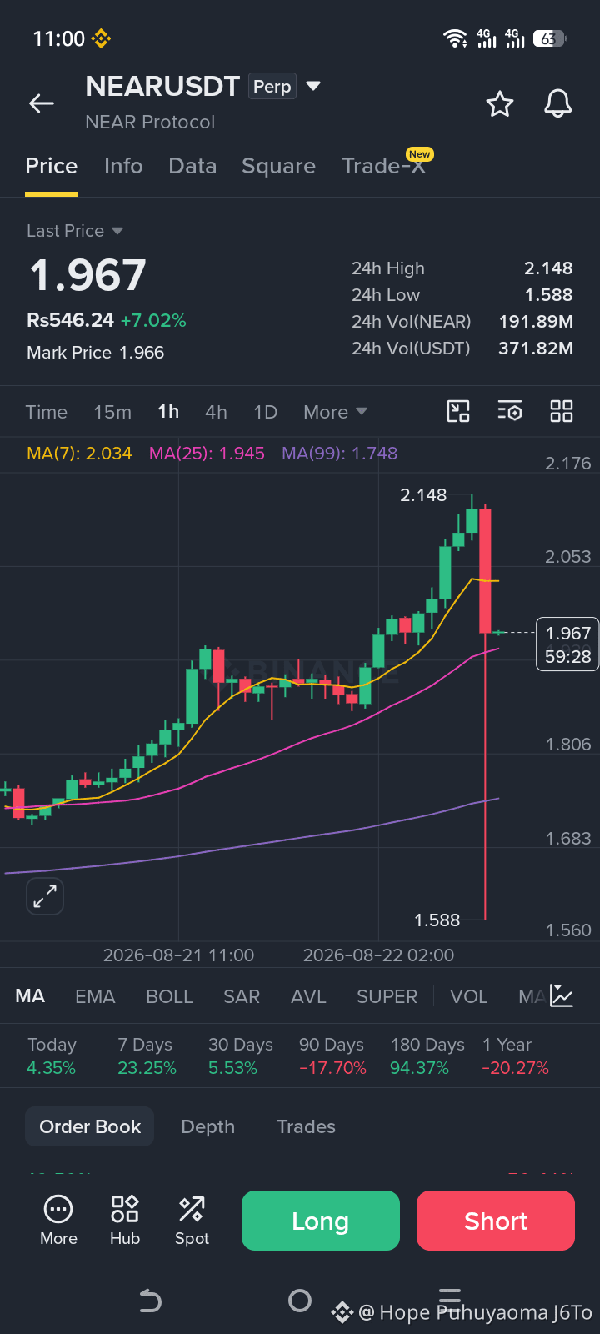
Task: Tap the Android home navigation button
Action: pos(300,1301)
